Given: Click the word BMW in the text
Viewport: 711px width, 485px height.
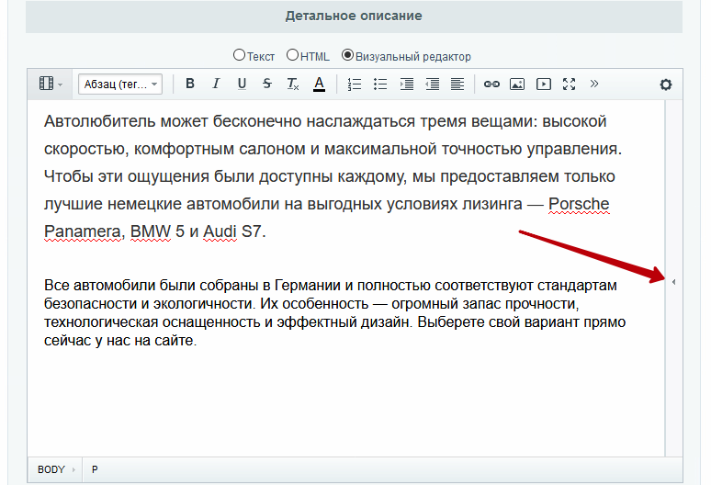Looking at the screenshot, I should 151,231.
